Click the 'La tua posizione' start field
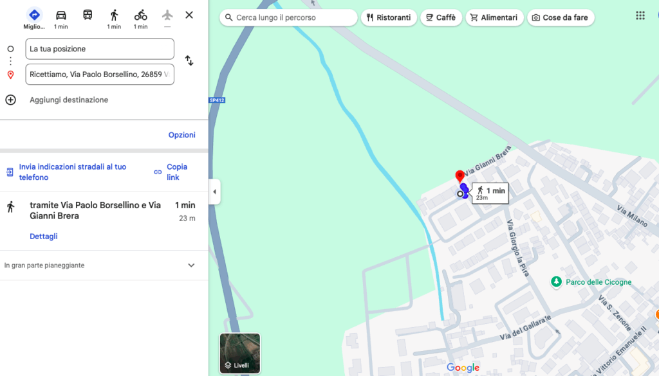 pyautogui.click(x=100, y=49)
